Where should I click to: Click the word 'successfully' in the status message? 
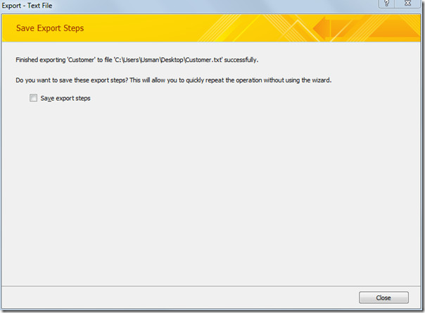tap(241, 60)
